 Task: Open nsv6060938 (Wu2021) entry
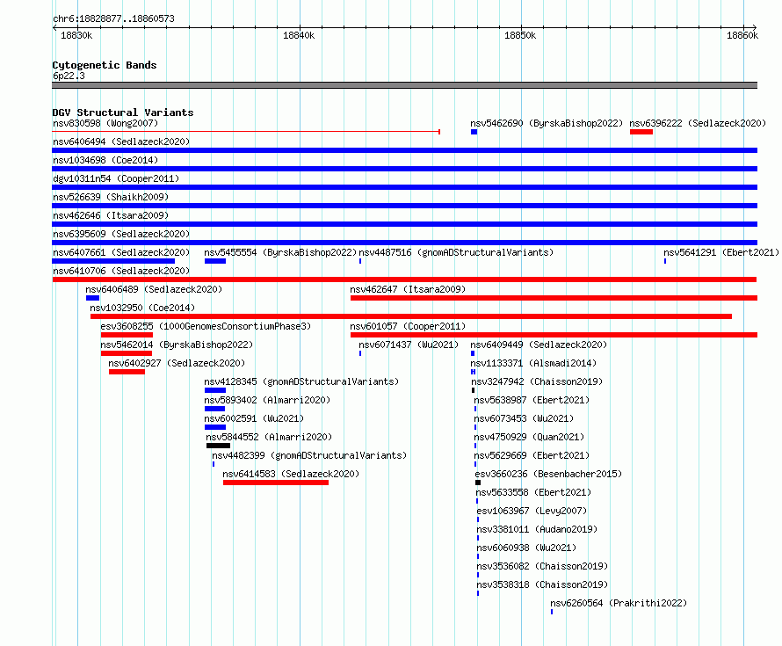click(526, 548)
